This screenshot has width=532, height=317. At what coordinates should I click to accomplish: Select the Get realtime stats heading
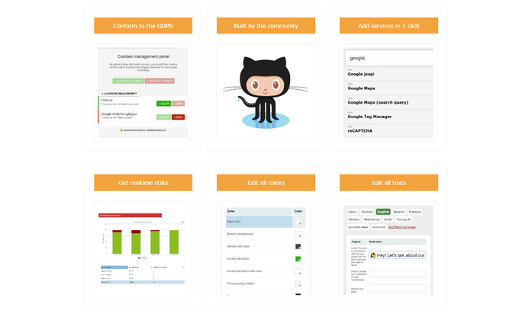pyautogui.click(x=143, y=183)
